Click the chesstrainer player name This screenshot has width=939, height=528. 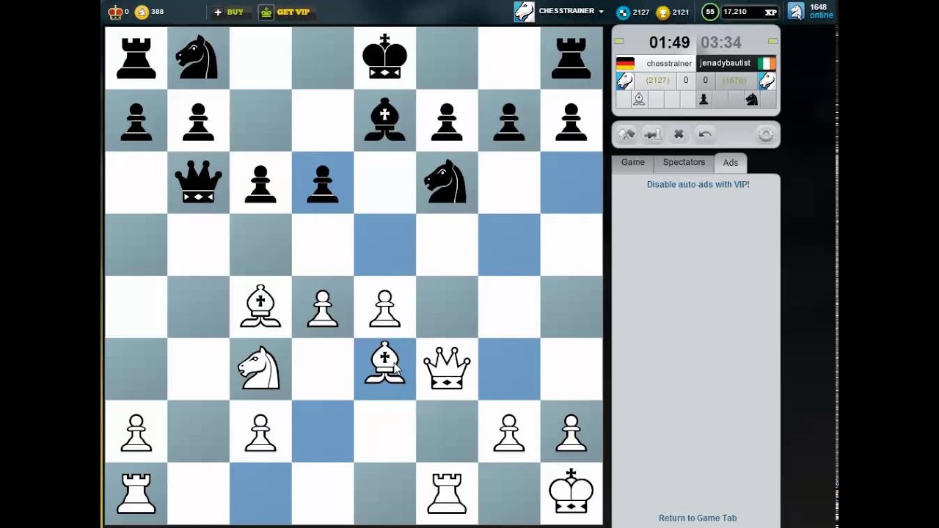point(669,64)
